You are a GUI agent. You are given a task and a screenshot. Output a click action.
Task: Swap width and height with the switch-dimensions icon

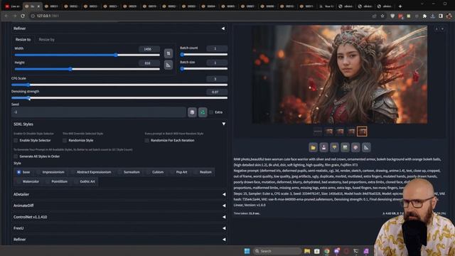pyautogui.click(x=168, y=53)
